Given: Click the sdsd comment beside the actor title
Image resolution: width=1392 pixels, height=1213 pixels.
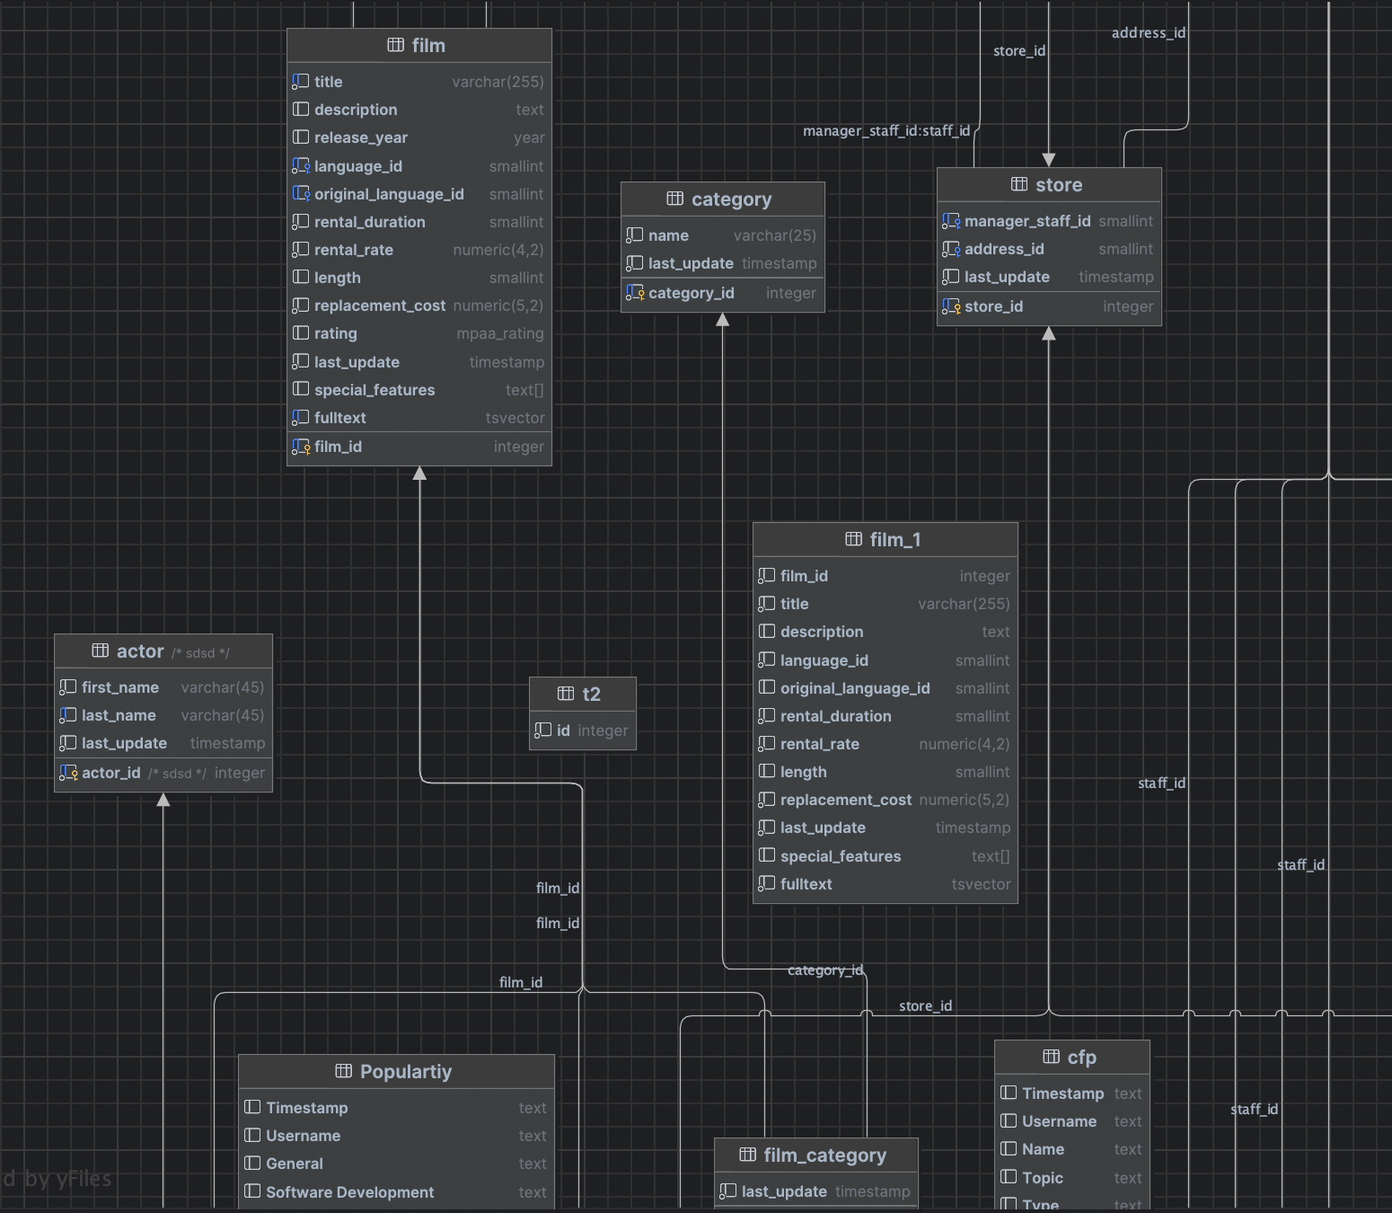Looking at the screenshot, I should [200, 653].
